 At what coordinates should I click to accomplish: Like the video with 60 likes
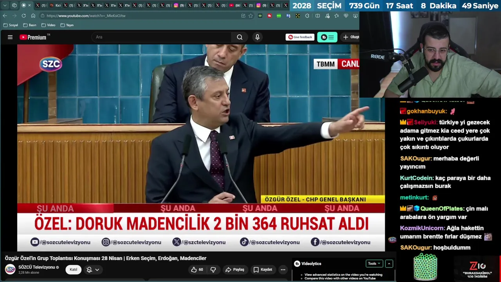click(197, 269)
